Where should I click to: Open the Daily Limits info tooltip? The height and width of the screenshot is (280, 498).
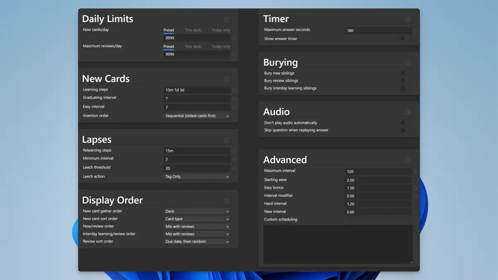point(227,19)
